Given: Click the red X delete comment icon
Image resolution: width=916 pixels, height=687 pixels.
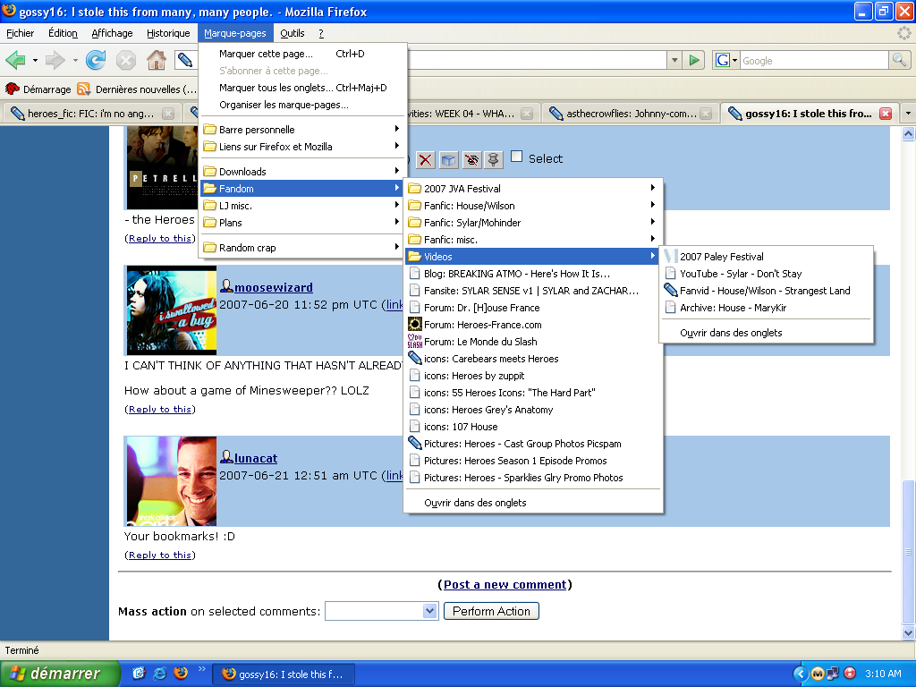Looking at the screenshot, I should [426, 160].
